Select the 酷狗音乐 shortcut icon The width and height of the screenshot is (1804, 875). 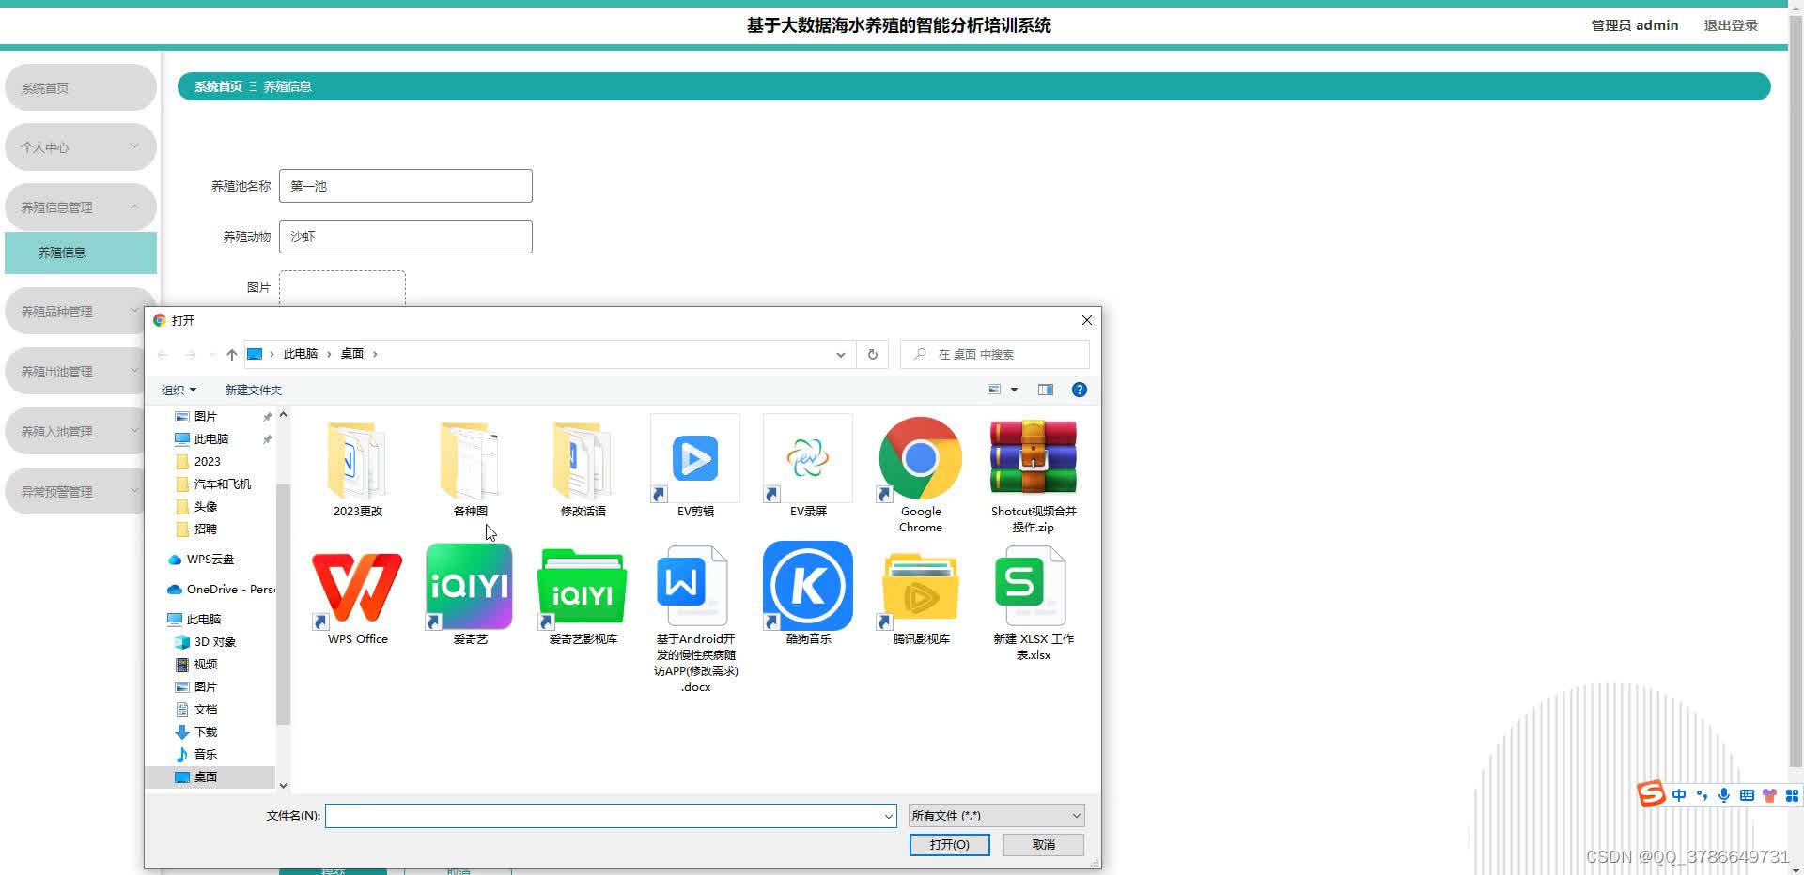coord(808,586)
